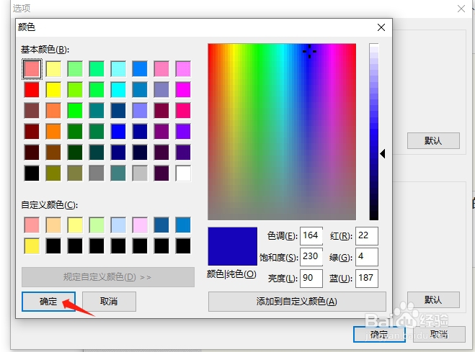Click the 红 value field
The image size is (475, 352).
tap(367, 236)
